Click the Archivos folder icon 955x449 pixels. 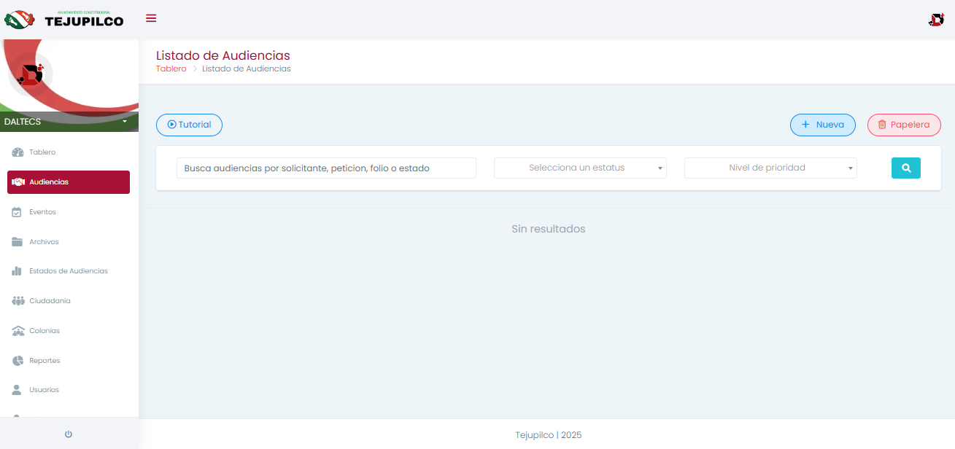(18, 242)
